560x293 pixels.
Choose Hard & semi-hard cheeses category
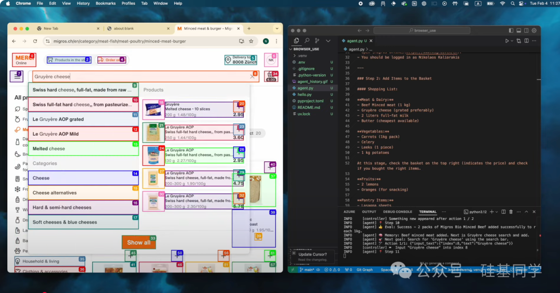click(x=83, y=207)
